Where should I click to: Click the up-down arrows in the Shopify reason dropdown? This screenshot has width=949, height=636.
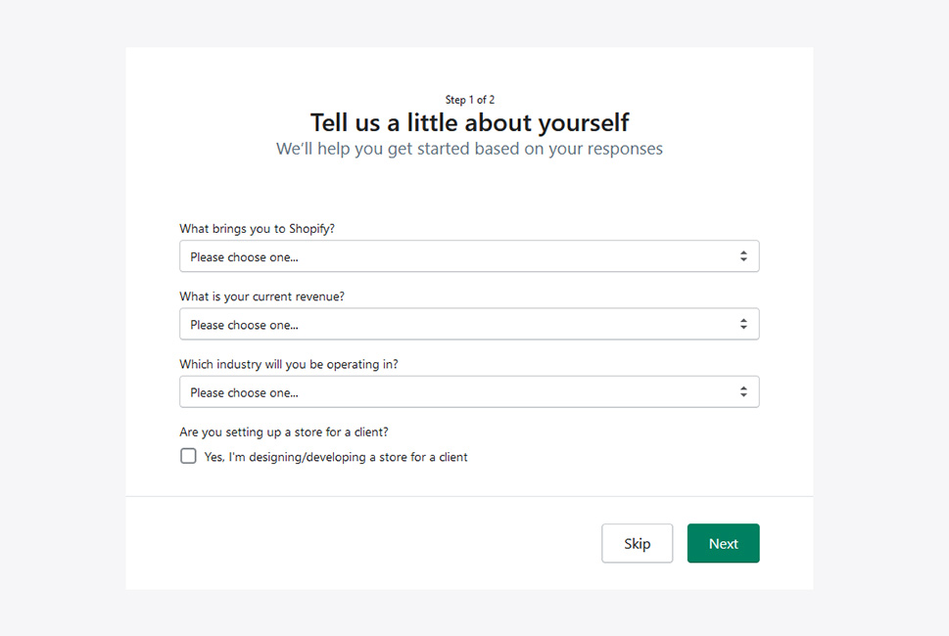(743, 256)
